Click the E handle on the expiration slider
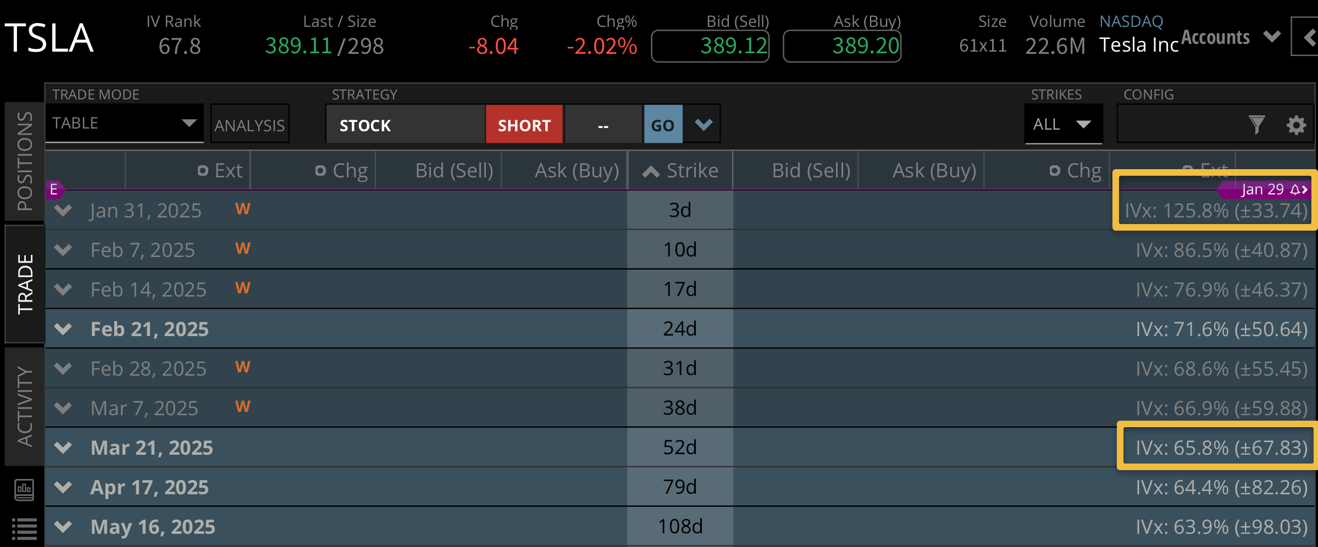 click(54, 189)
